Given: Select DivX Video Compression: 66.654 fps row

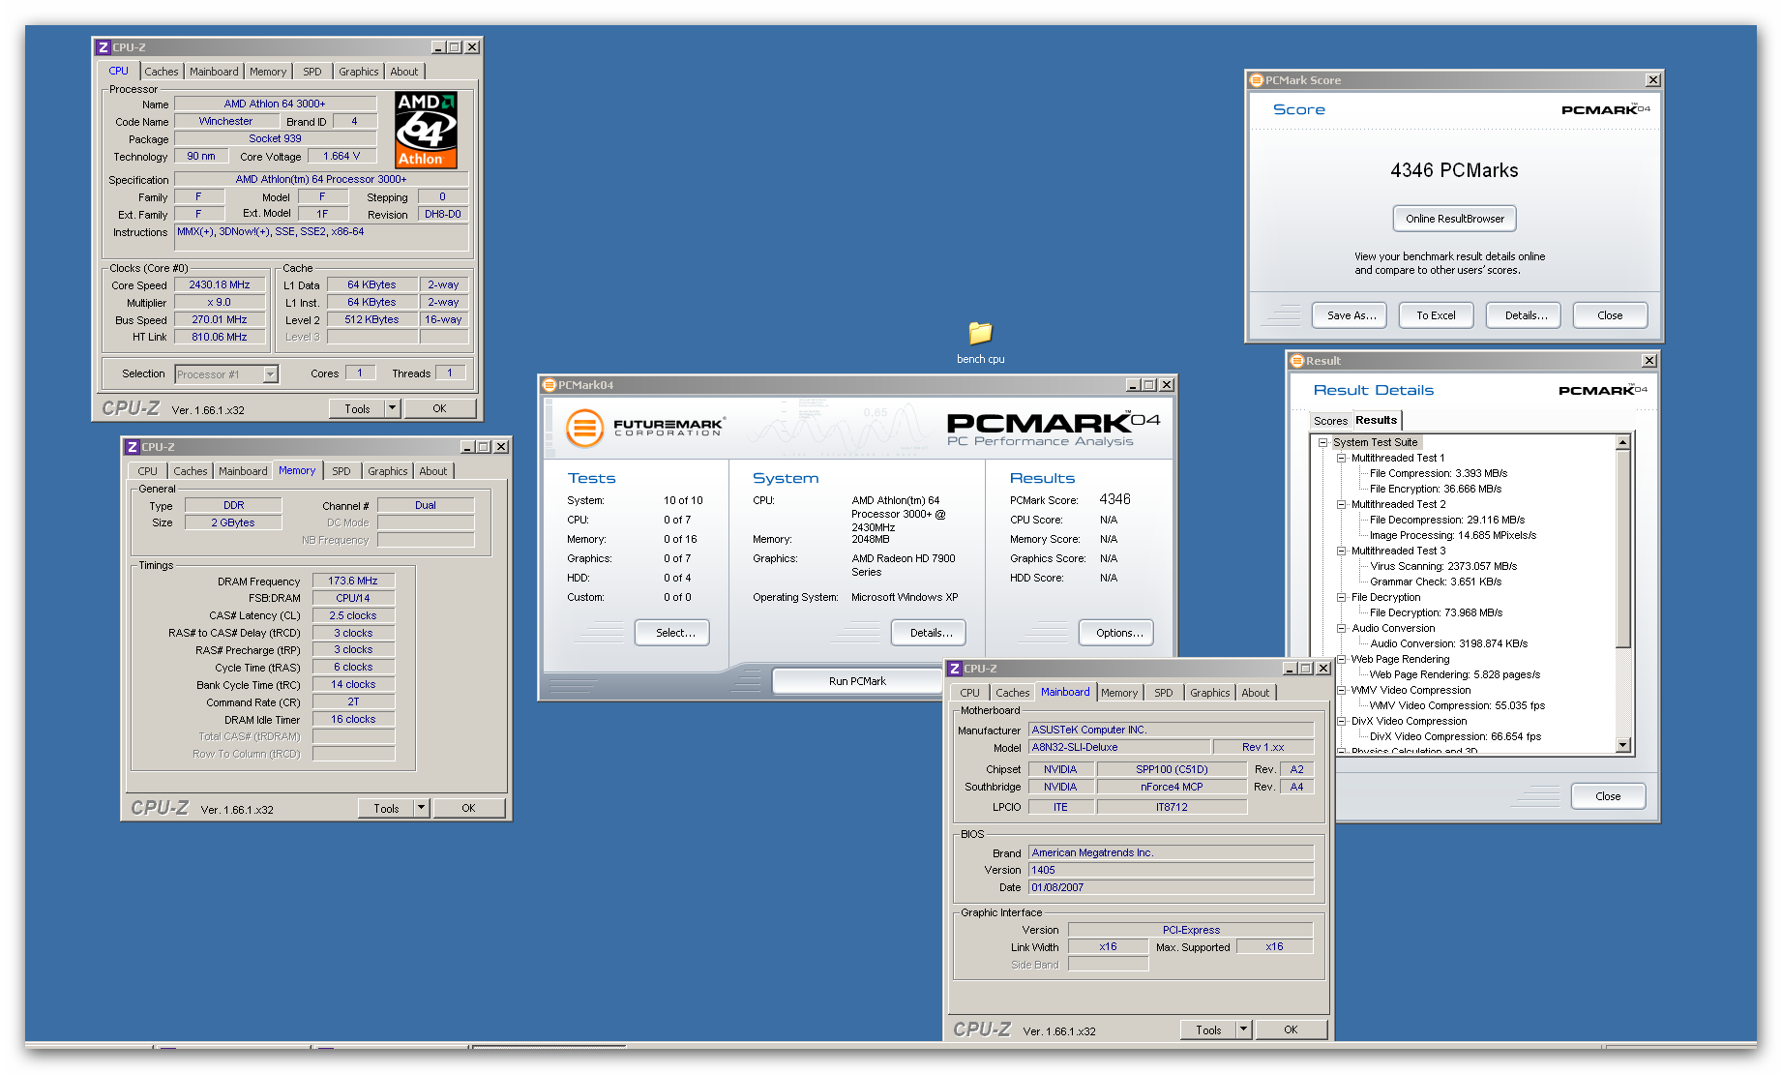Looking at the screenshot, I should click(x=1455, y=736).
